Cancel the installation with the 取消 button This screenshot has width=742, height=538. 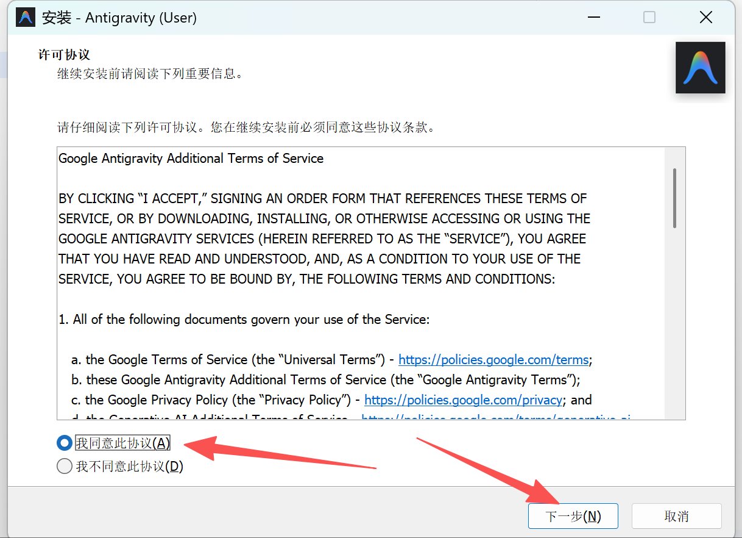tap(676, 516)
